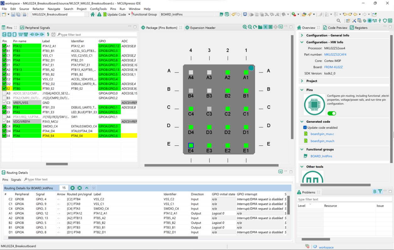Open the board\pin_mux.c generated file link
Image resolution: width=394 pixels, height=250 pixels.
pos(322,134)
